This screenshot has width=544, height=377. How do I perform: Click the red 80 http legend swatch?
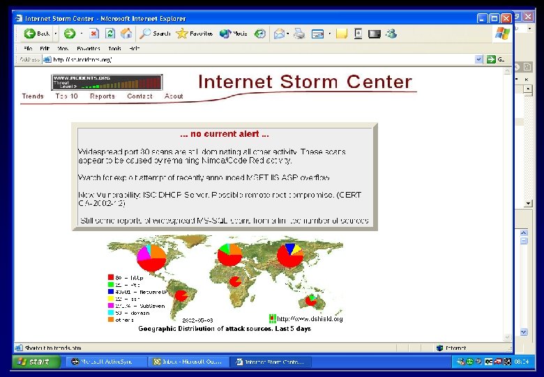click(x=111, y=277)
